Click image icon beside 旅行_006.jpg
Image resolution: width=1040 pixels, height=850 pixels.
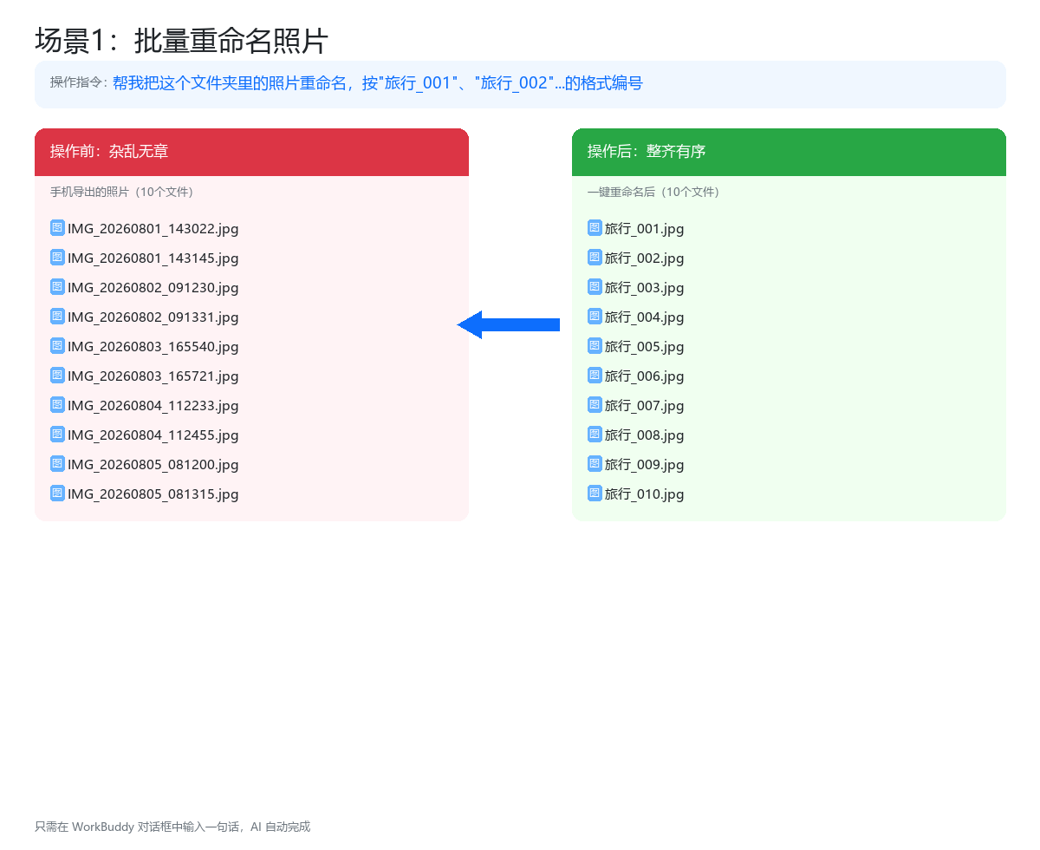595,375
